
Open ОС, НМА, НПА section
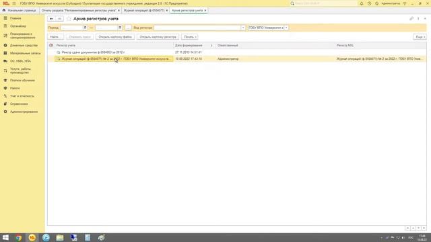click(x=20, y=61)
